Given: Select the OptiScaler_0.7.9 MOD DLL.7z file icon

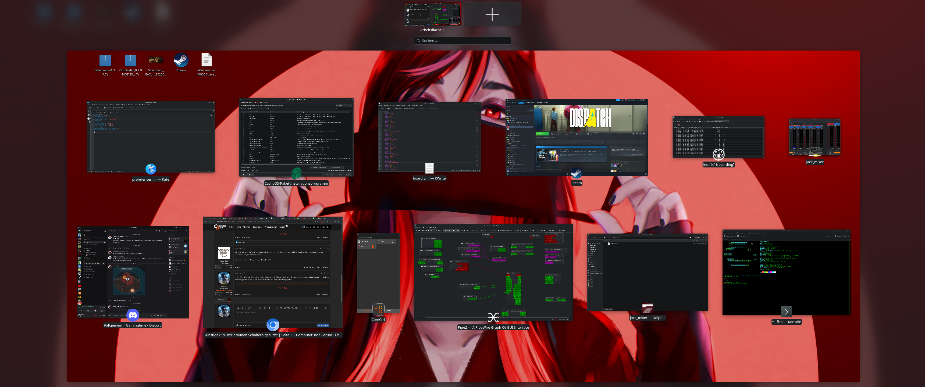Looking at the screenshot, I should point(130,60).
